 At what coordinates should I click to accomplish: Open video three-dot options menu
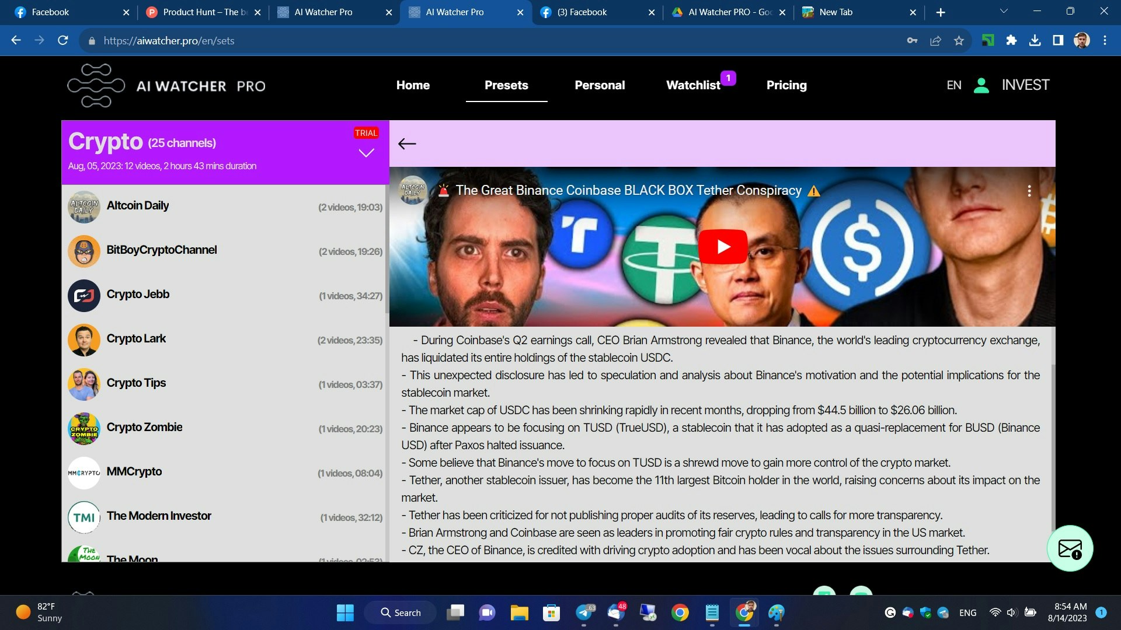(1029, 191)
